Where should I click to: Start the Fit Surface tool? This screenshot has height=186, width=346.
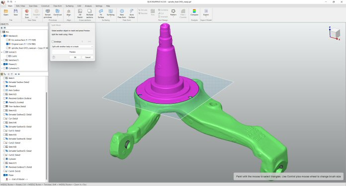coord(101,13)
